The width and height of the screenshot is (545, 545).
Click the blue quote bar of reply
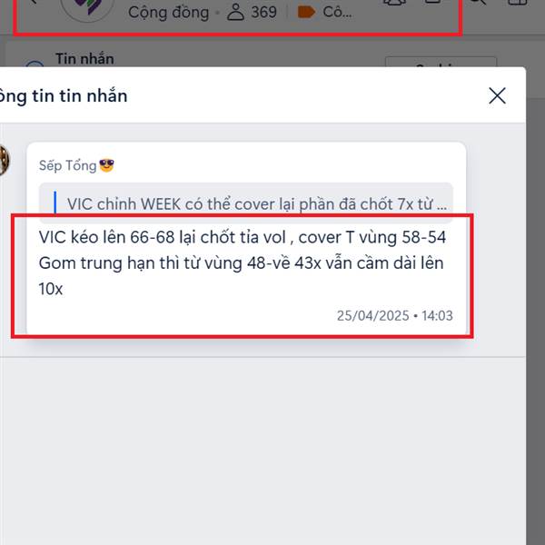coord(54,202)
